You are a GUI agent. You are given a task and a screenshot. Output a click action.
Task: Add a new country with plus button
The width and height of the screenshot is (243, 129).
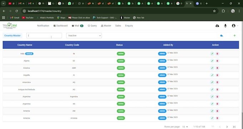tap(234, 36)
